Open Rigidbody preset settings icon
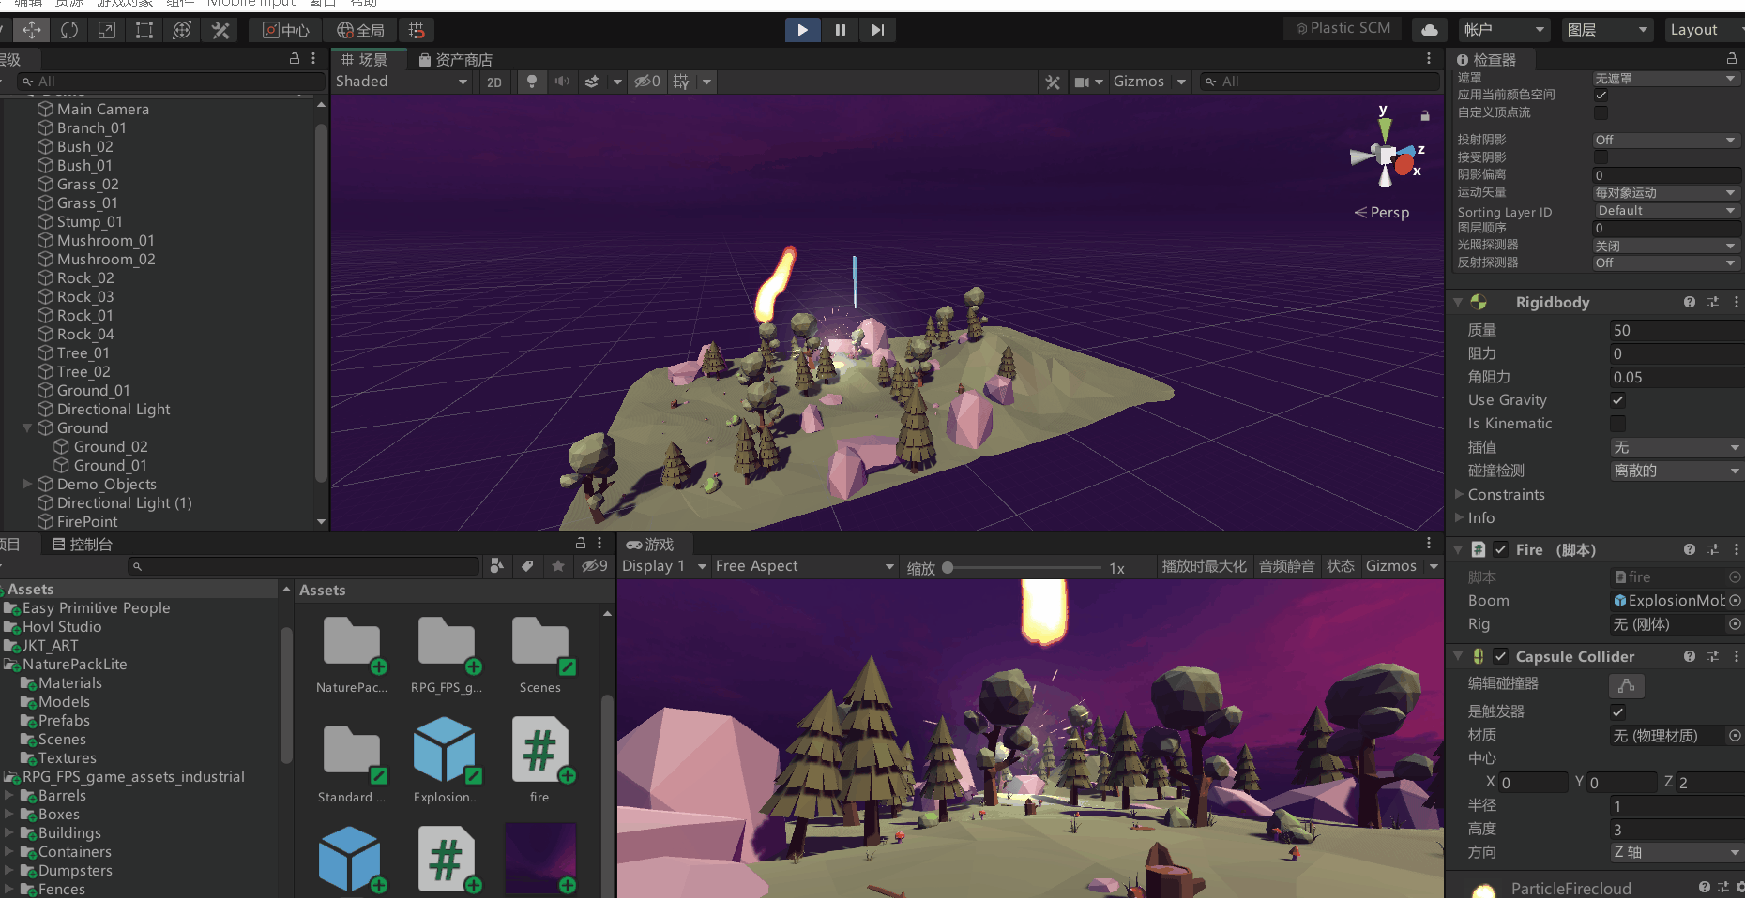Screen dimensions: 1745x898 [1713, 302]
